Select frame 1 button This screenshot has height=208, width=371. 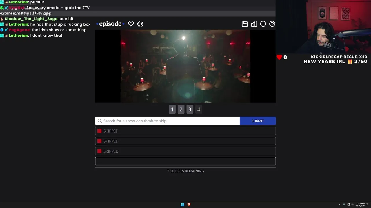(x=172, y=109)
